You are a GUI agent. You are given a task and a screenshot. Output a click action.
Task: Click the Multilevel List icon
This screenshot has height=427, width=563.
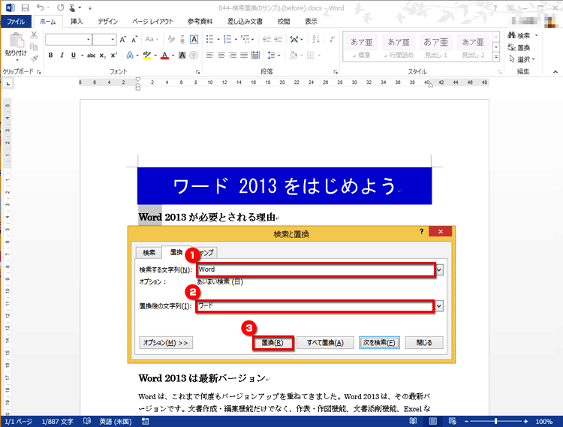point(245,39)
